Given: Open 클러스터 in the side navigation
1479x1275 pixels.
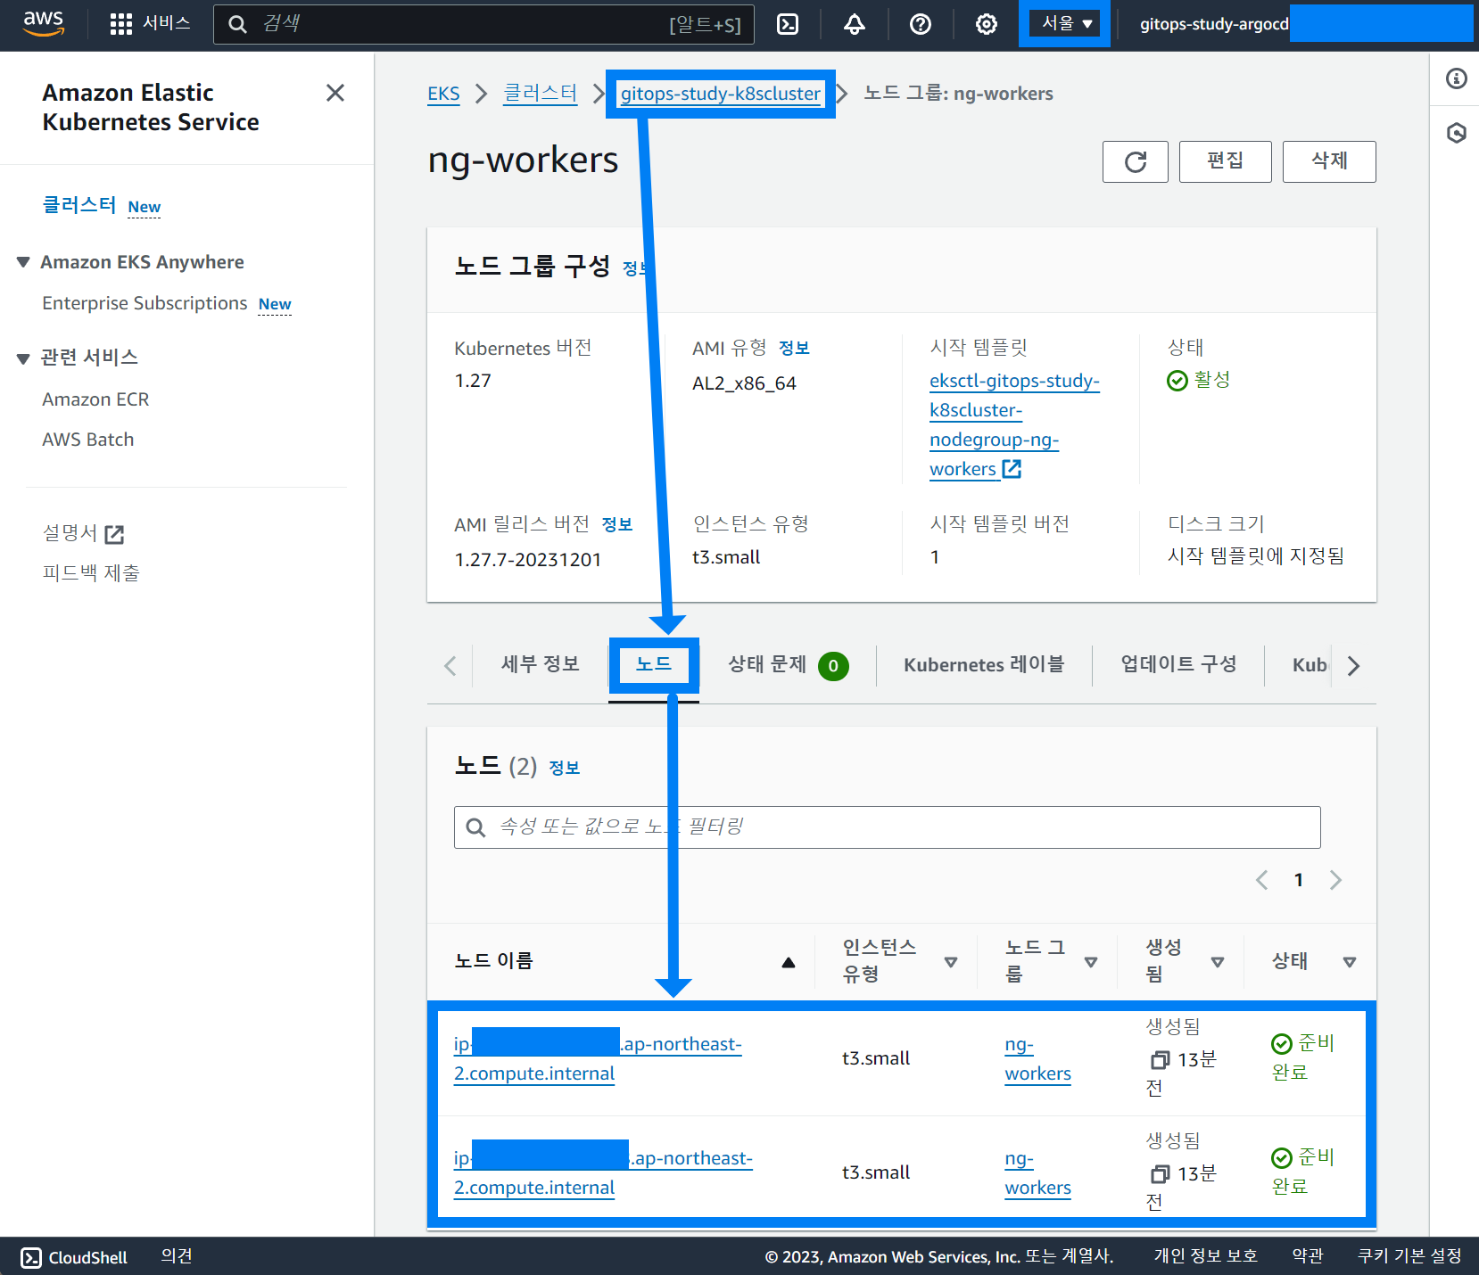Looking at the screenshot, I should pyautogui.click(x=79, y=205).
